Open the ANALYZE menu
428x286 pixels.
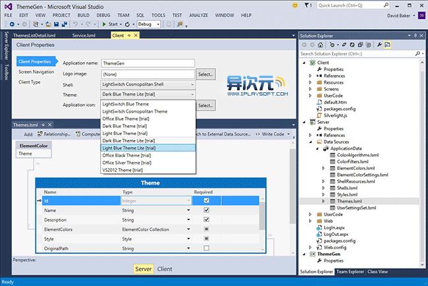click(x=198, y=15)
